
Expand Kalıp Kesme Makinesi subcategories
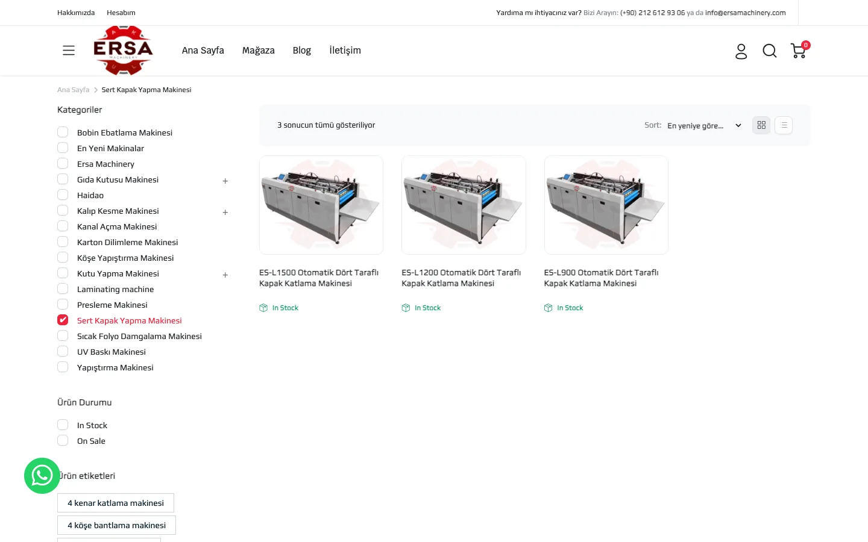pyautogui.click(x=225, y=212)
